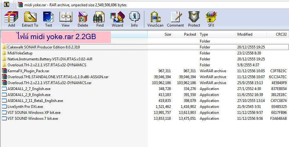Click size value 39,046,394
The width and height of the screenshot is (289, 147).
click(162, 77)
